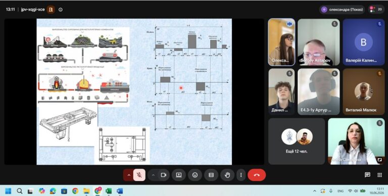Open more options three-dot menu
Screen dimensions: 388x196
click(241, 175)
